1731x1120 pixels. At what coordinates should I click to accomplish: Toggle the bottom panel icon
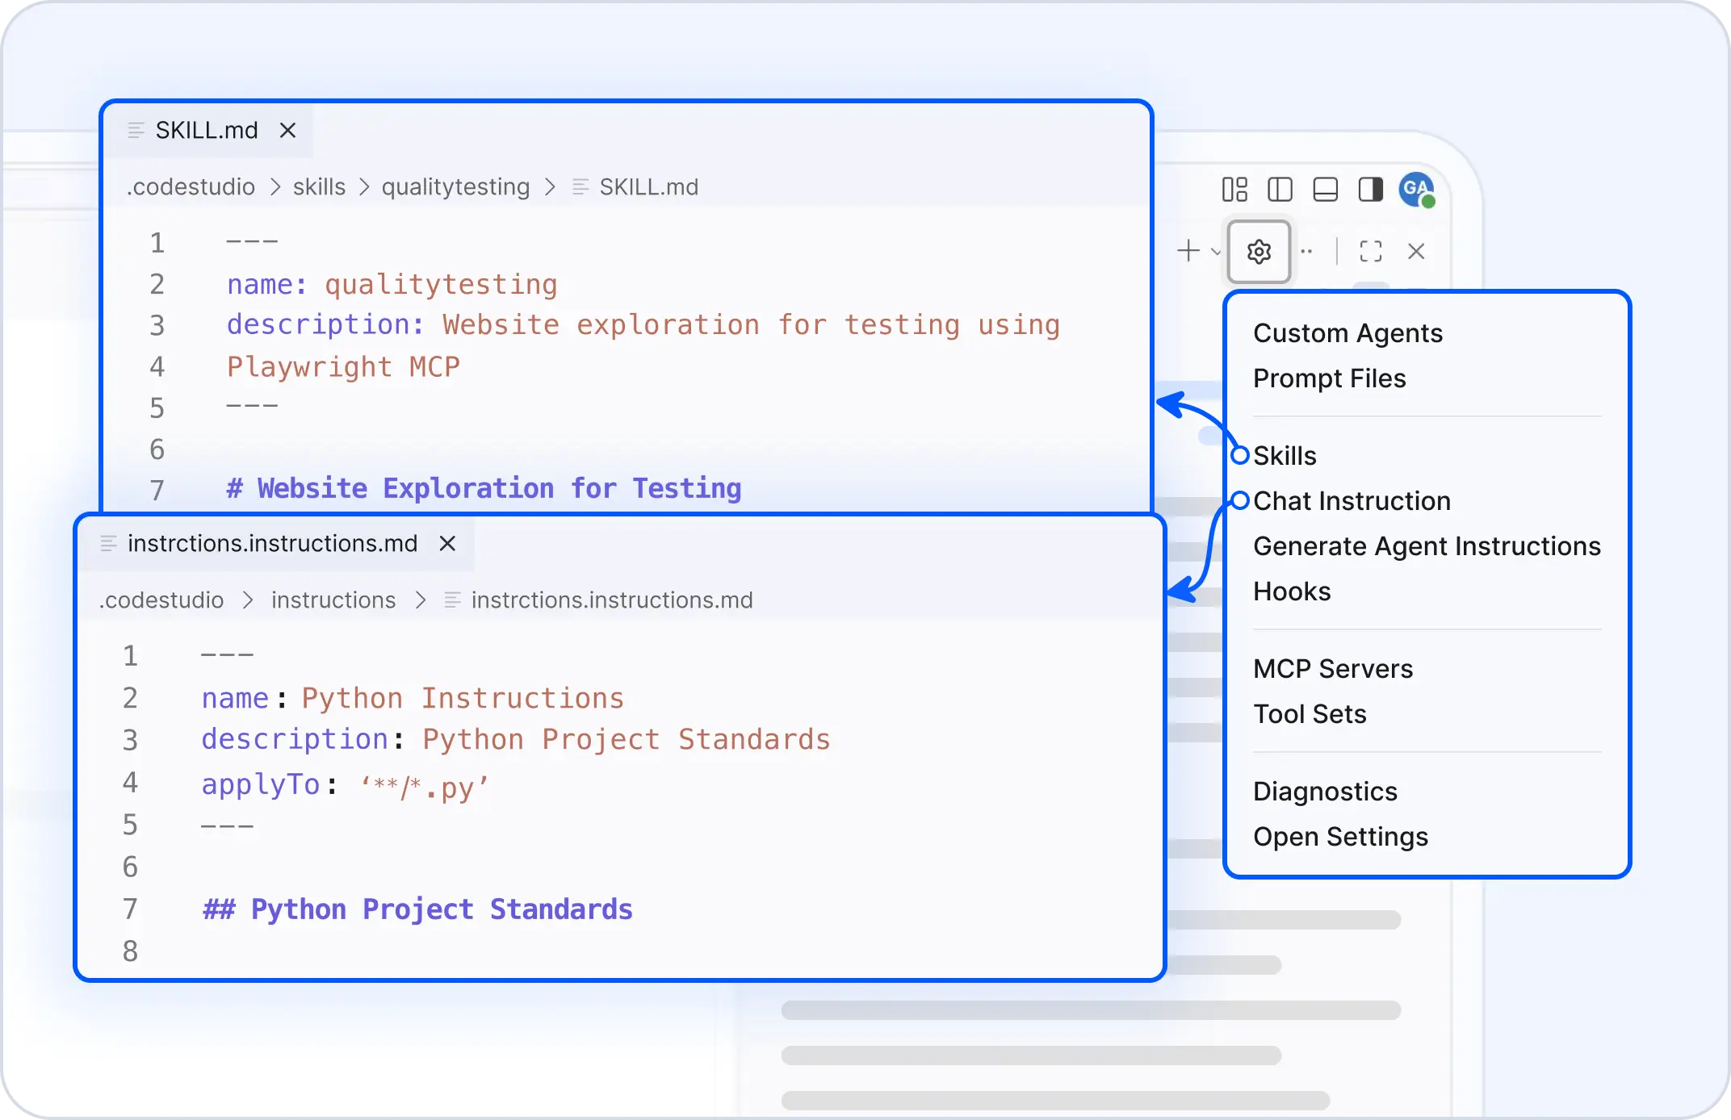coord(1325,190)
